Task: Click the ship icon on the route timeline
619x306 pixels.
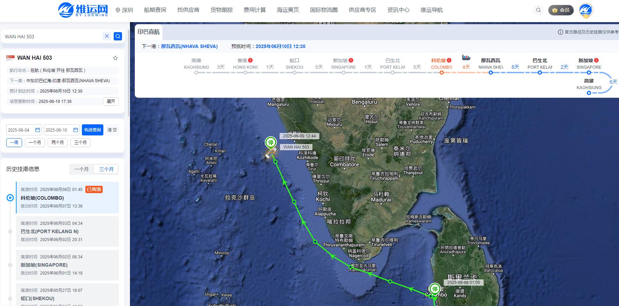Action: tap(466, 57)
